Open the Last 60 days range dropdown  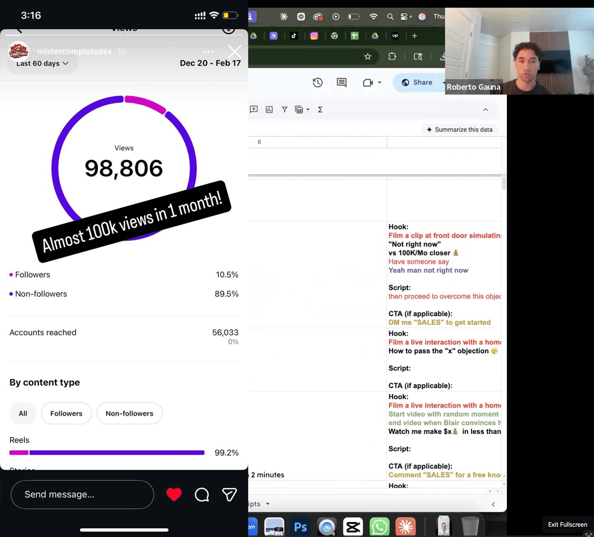coord(42,64)
